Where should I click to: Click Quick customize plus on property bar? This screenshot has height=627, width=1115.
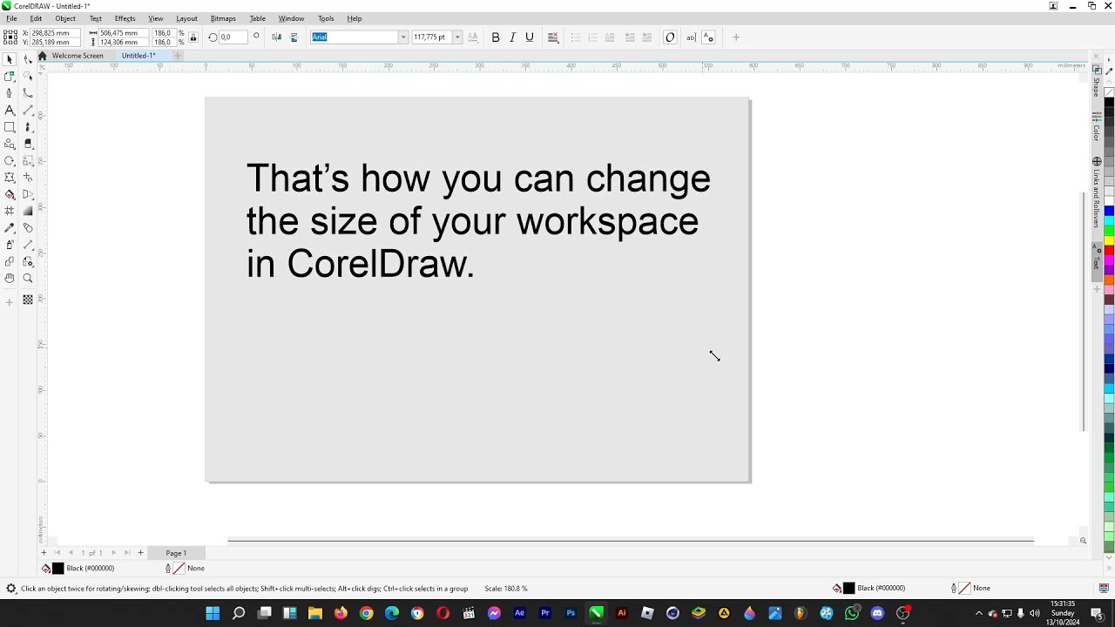736,37
